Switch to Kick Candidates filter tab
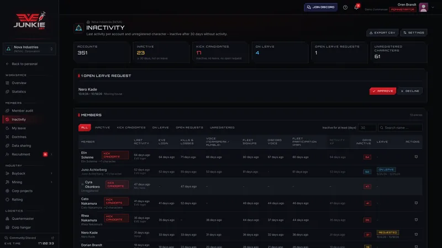 click(x=131, y=128)
